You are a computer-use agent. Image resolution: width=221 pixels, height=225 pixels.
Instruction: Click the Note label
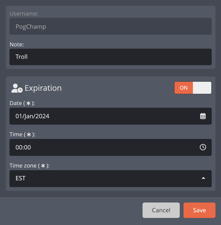click(16, 45)
